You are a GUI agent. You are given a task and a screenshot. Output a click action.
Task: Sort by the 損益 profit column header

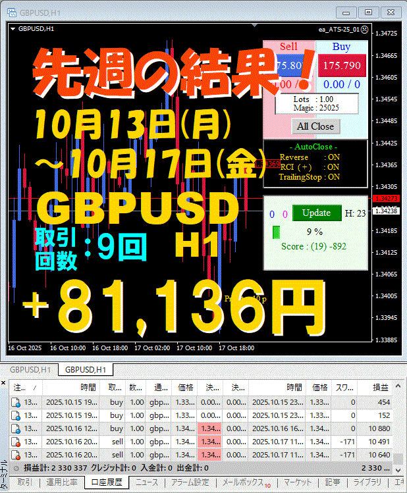[375, 388]
